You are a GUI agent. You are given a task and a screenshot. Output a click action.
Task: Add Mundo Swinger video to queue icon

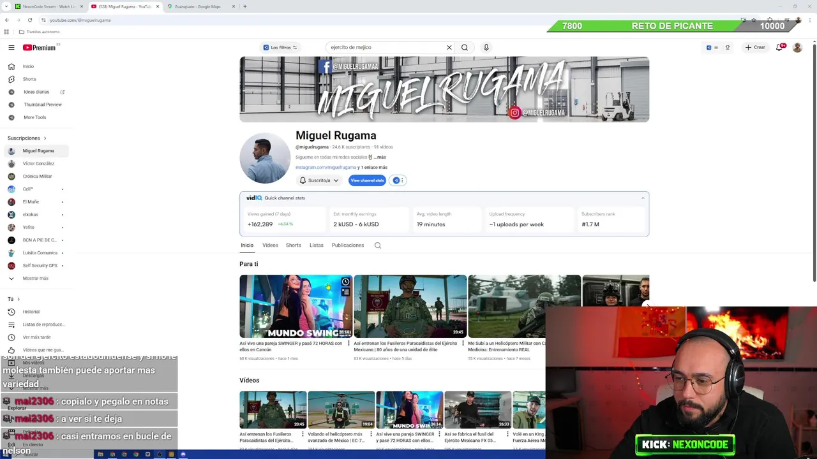click(345, 292)
